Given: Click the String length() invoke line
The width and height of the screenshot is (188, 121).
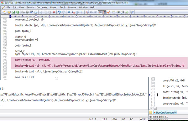Looking at the screenshot, I should coord(49,71).
